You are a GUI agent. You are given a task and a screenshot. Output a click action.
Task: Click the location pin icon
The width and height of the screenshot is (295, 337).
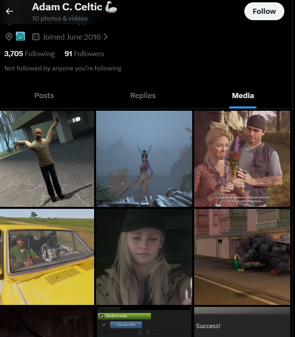coord(9,37)
